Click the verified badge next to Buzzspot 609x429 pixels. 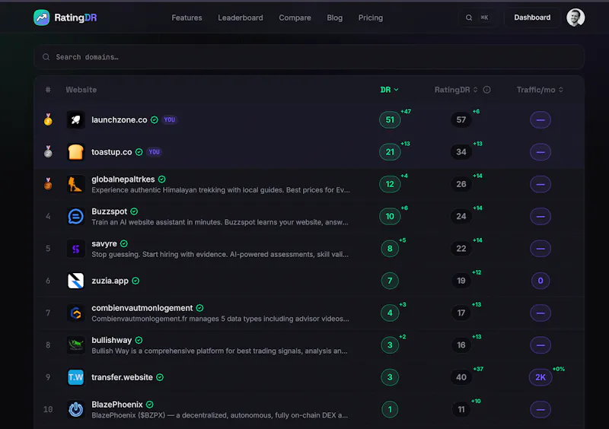click(134, 211)
